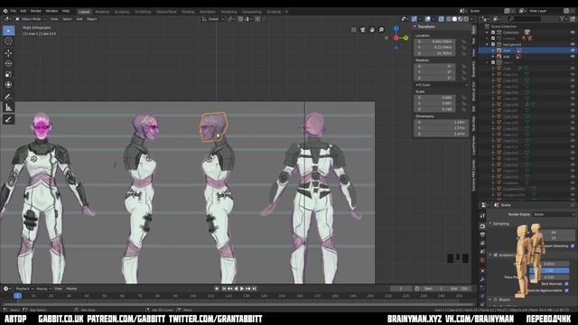Image resolution: width=578 pixels, height=325 pixels.
Task: Toggle Ambient Occlusion checkbox
Action: 496,255
